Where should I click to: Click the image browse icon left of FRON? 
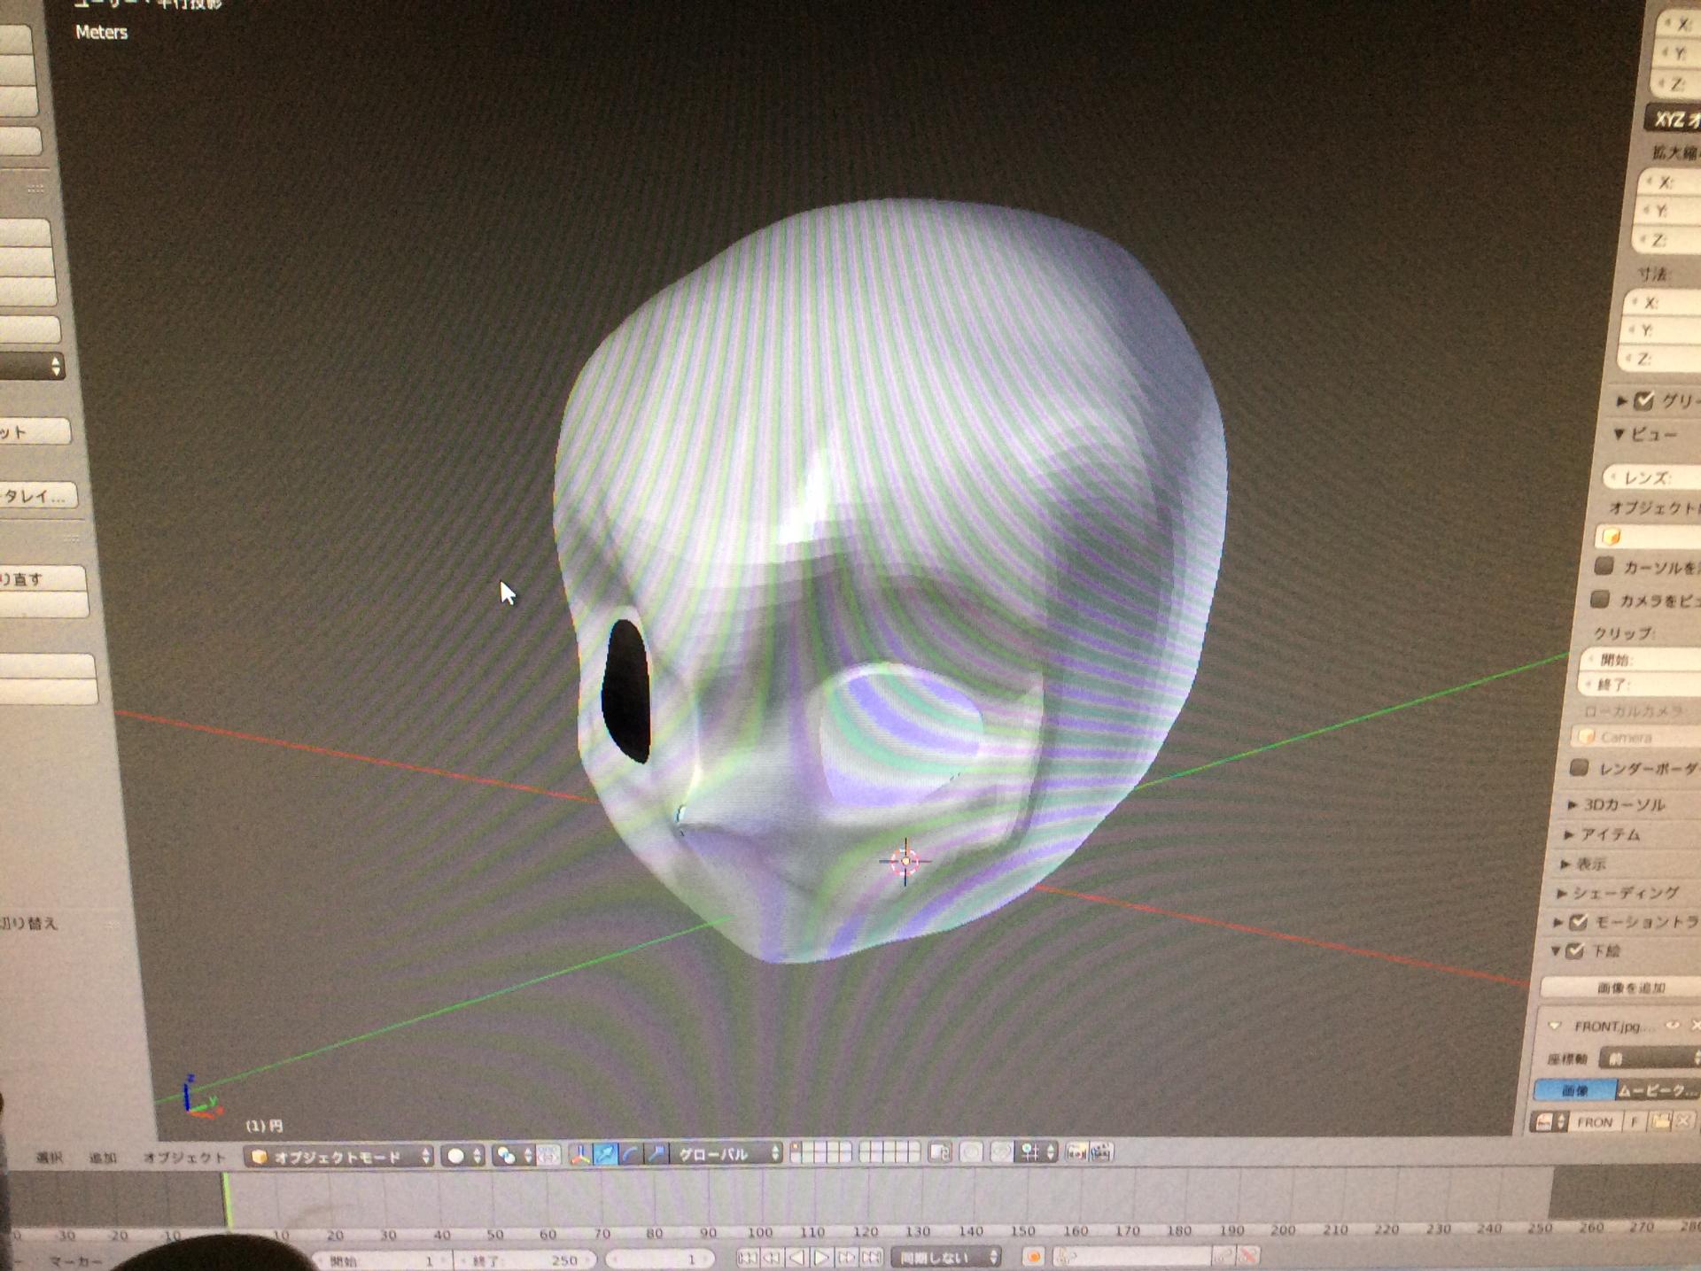tap(1550, 1122)
